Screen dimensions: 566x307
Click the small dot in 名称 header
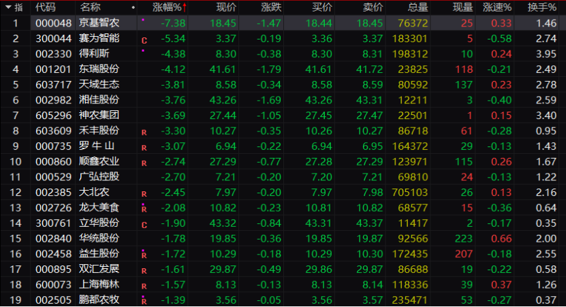(x=133, y=7)
